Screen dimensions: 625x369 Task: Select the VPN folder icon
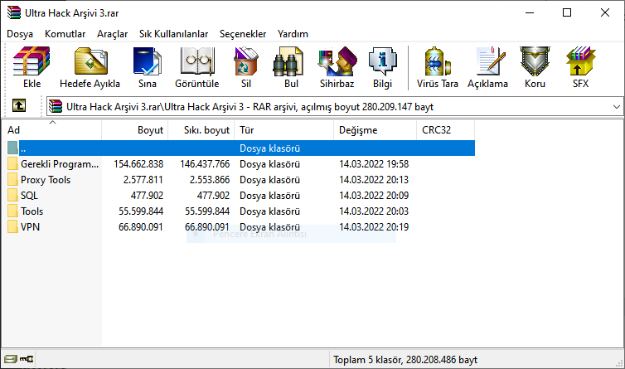point(12,226)
